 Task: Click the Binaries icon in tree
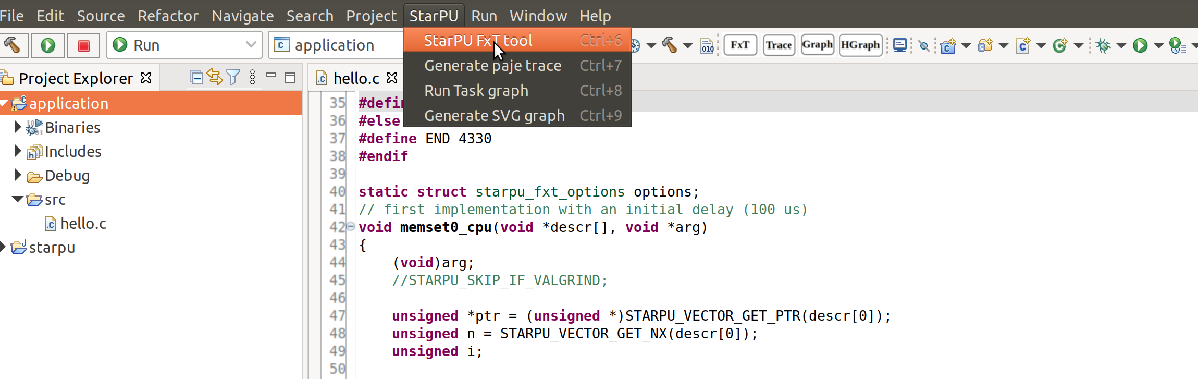[34, 127]
